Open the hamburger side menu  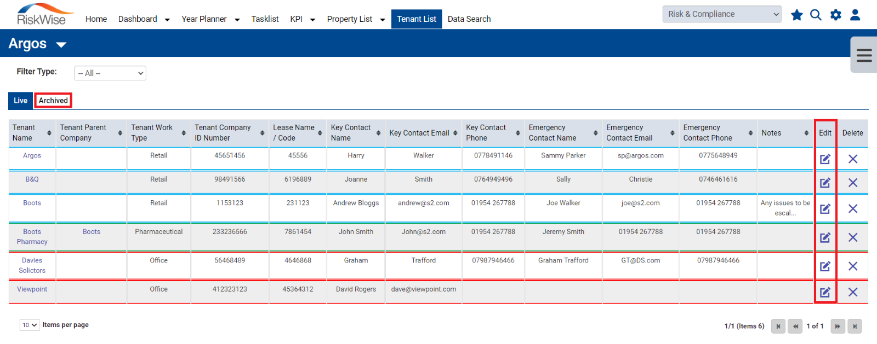[x=864, y=55]
